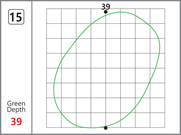Click the green outline's highest point
This screenshot has width=181, height=135.
(x=121, y=12)
